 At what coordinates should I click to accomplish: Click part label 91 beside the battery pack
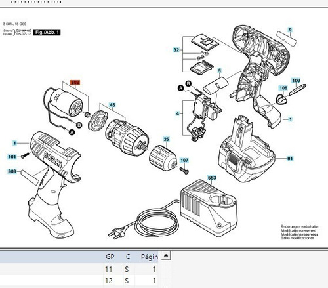290,158
